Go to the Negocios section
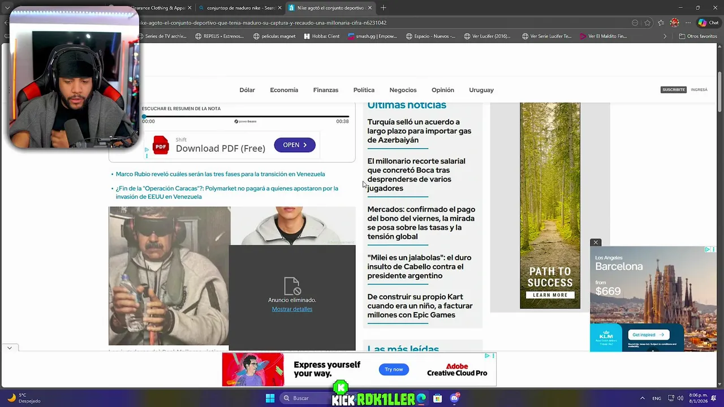The width and height of the screenshot is (724, 407). [403, 90]
